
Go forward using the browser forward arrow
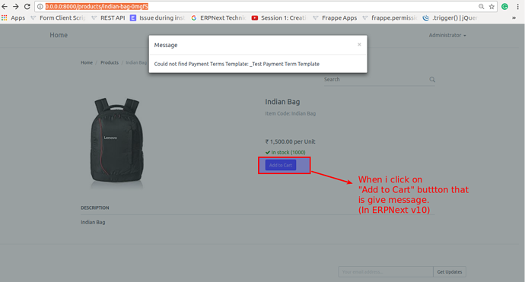[x=16, y=6]
